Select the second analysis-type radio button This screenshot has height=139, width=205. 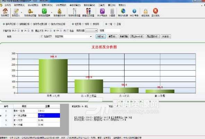[18, 24]
